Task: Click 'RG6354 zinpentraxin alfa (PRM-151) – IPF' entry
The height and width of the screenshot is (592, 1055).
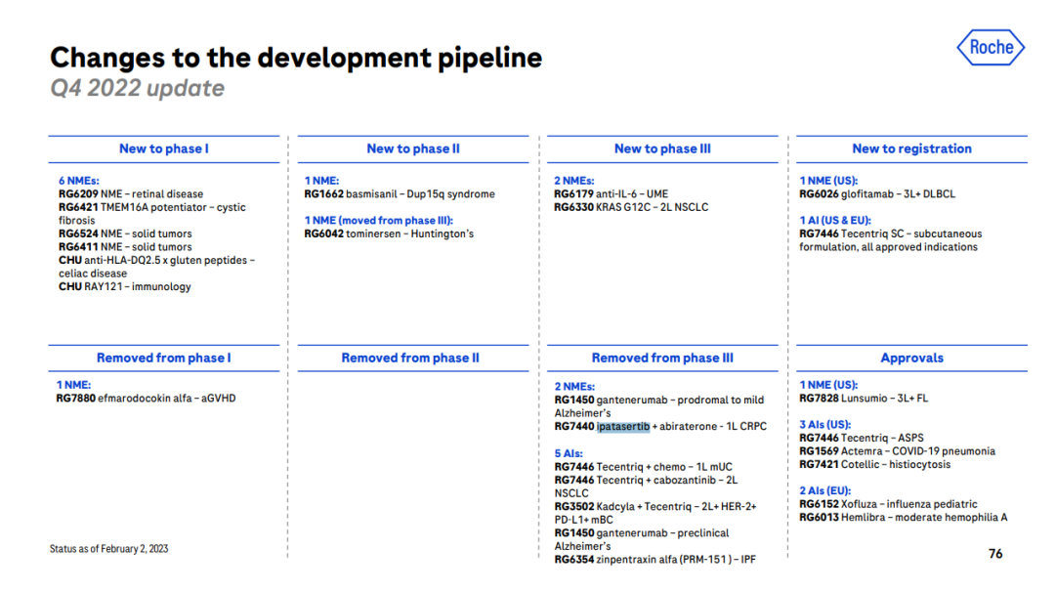Action: pos(655,560)
